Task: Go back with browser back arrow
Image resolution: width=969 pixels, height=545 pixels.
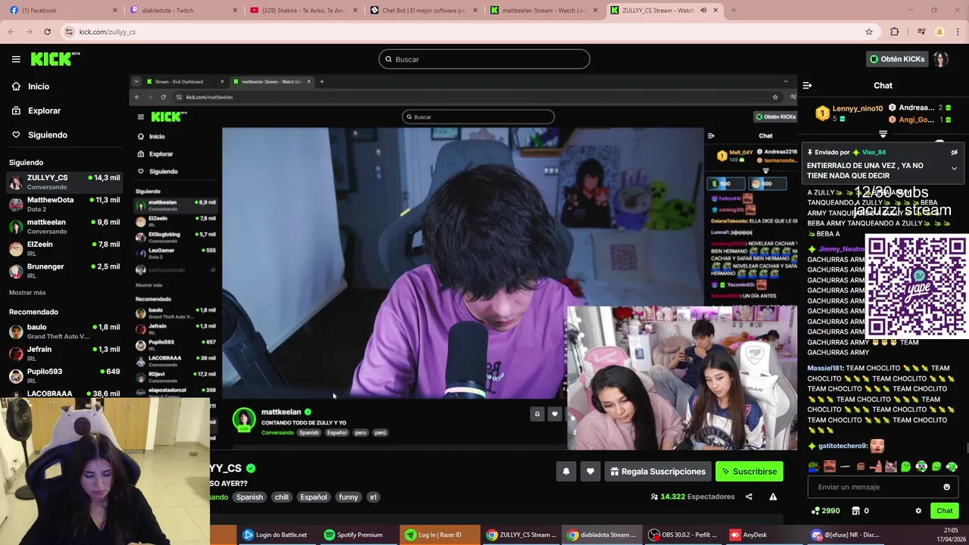Action: point(10,32)
